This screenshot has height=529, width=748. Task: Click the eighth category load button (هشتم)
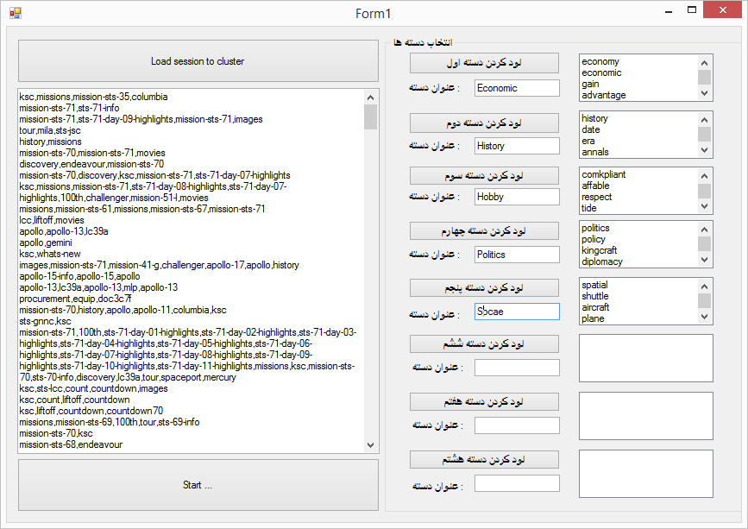[x=484, y=460]
